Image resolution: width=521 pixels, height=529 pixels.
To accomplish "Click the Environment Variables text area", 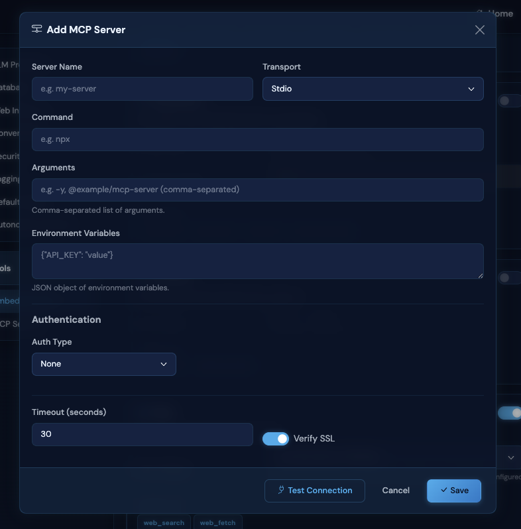I will click(257, 261).
